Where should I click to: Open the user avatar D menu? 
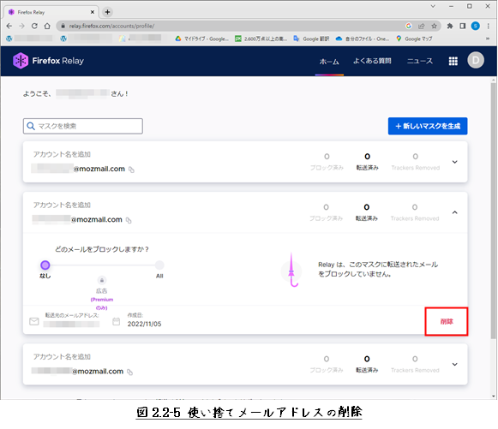coord(476,60)
